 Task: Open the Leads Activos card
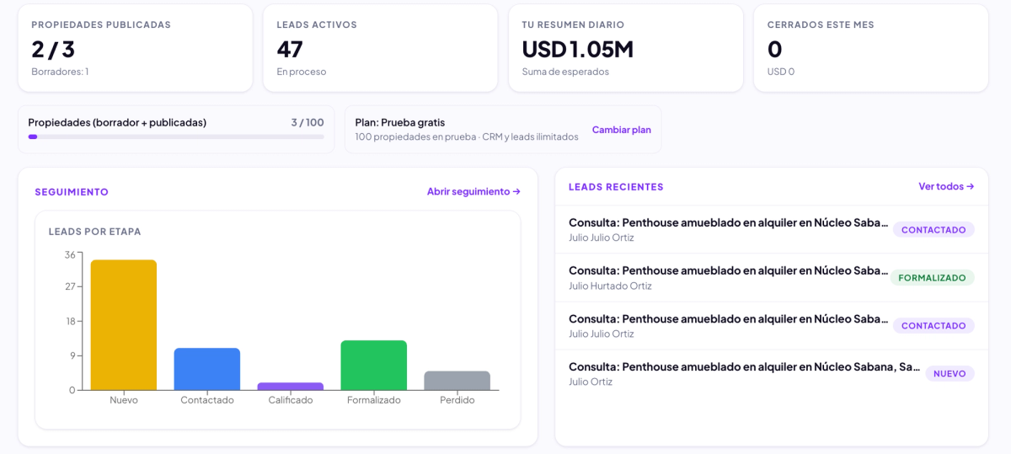click(x=381, y=48)
